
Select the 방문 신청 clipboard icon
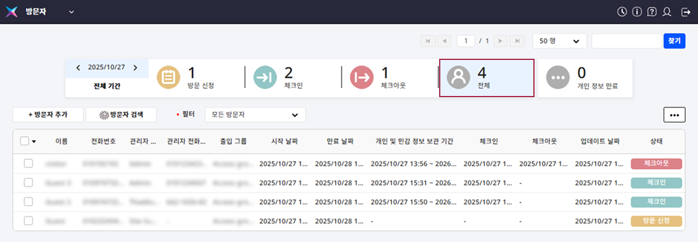pos(169,77)
